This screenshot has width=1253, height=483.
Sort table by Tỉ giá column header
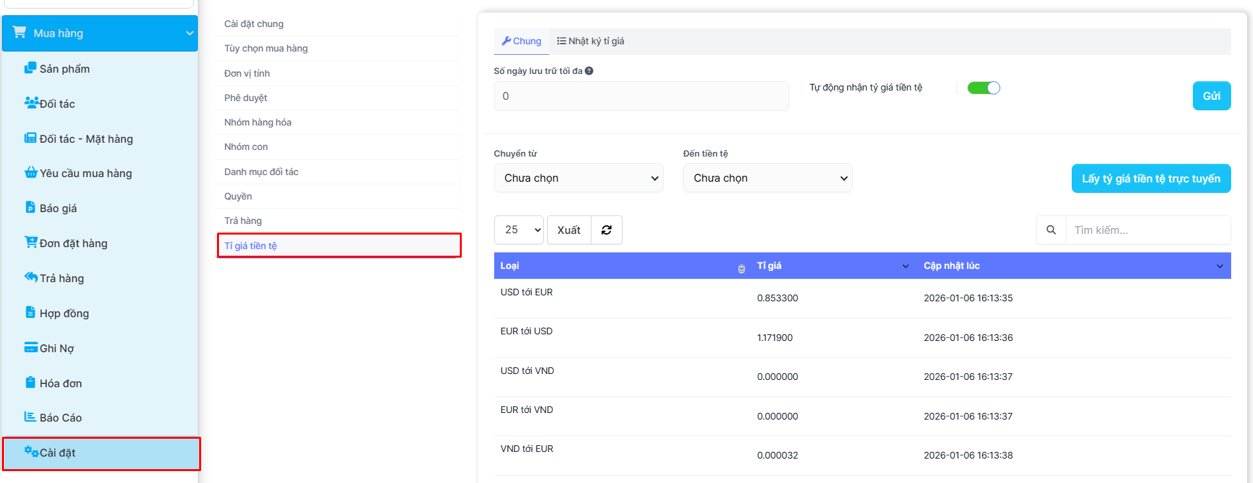coord(769,266)
